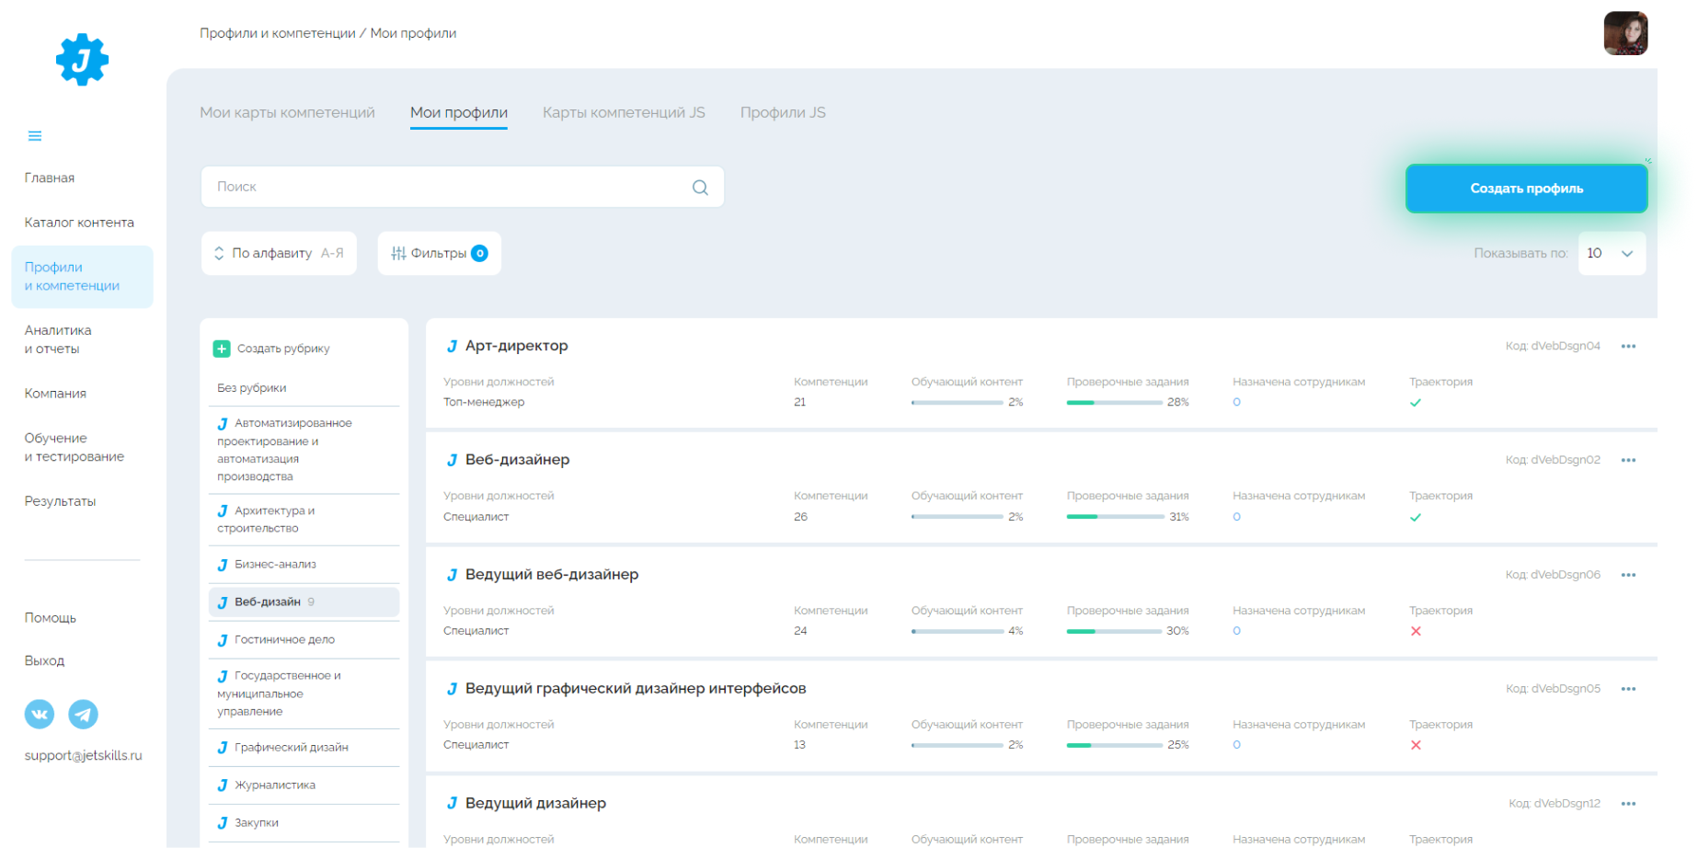Click competencies count 24 for Ведущий веб-дизайнер
Screen dimensions: 1698x848
click(x=800, y=631)
